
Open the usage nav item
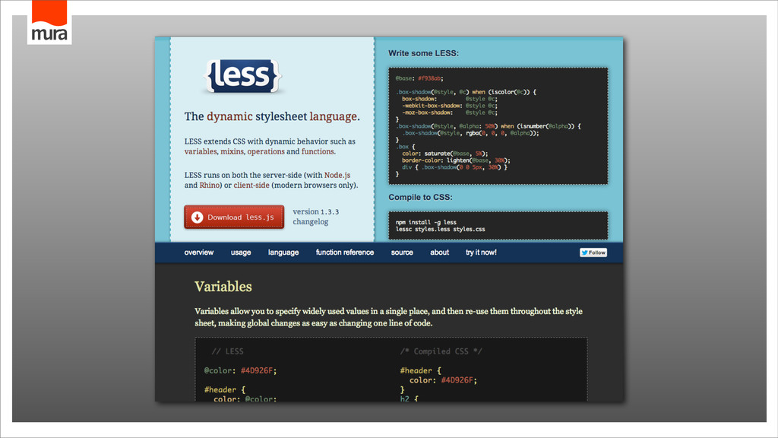pos(241,252)
